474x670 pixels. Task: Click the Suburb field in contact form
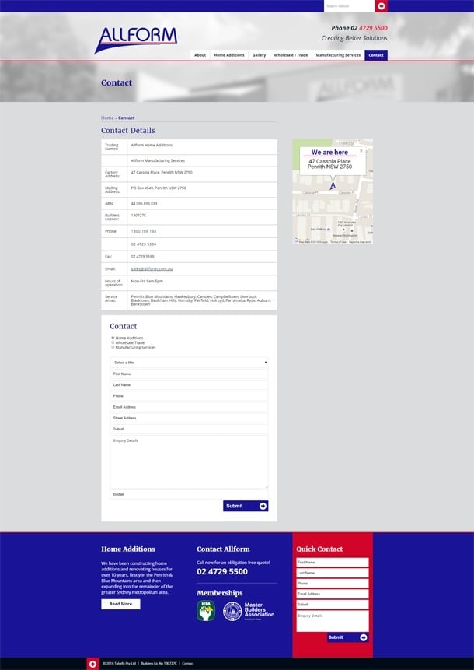pyautogui.click(x=189, y=429)
